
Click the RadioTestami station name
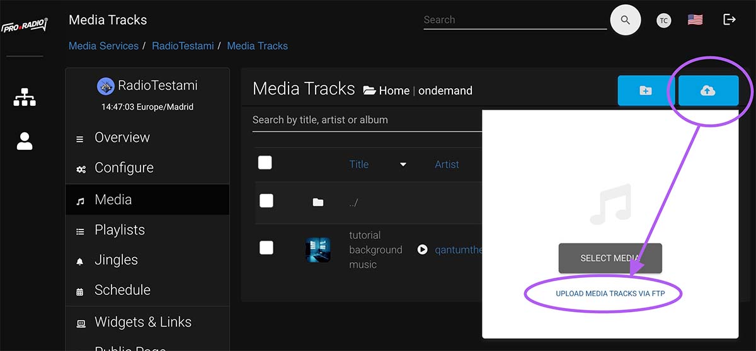[157, 85]
